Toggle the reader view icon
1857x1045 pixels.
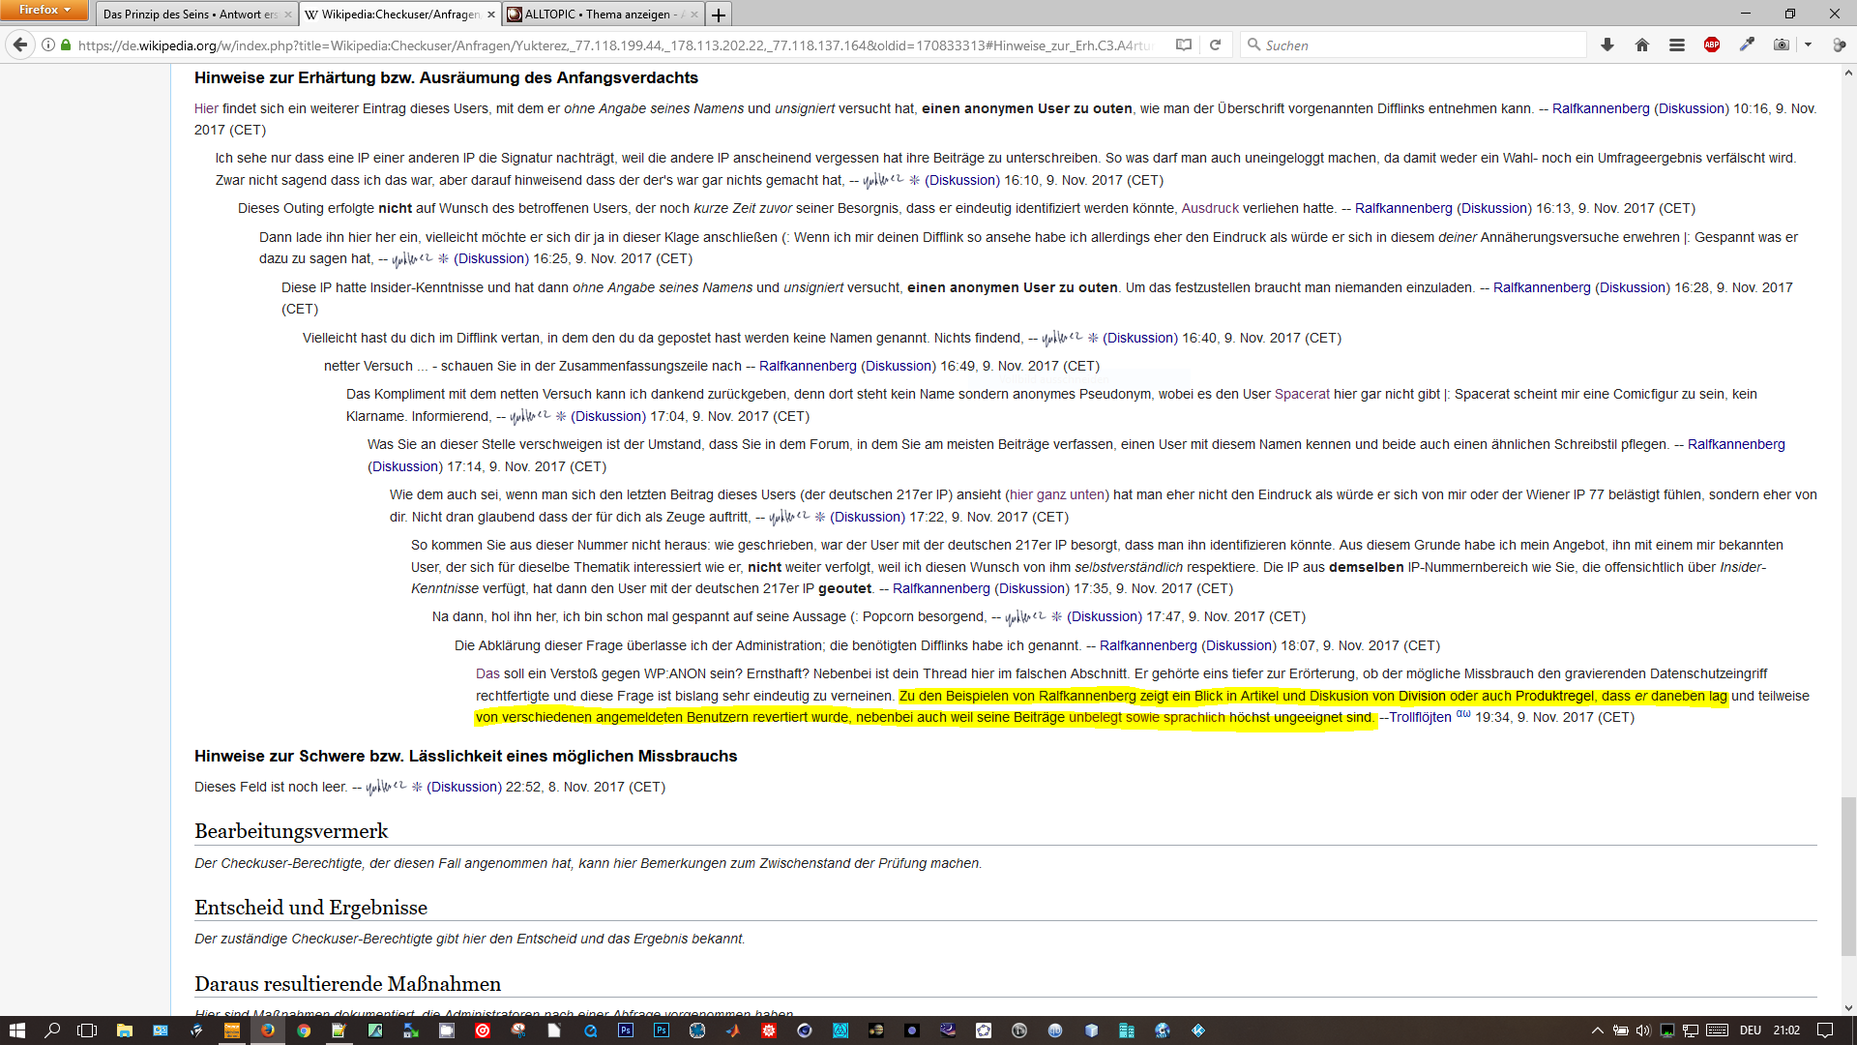click(x=1183, y=45)
